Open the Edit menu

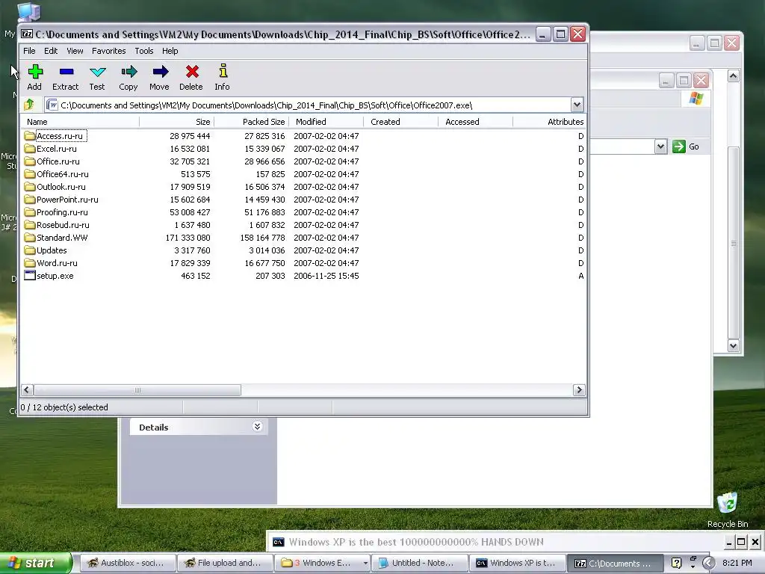[51, 51]
